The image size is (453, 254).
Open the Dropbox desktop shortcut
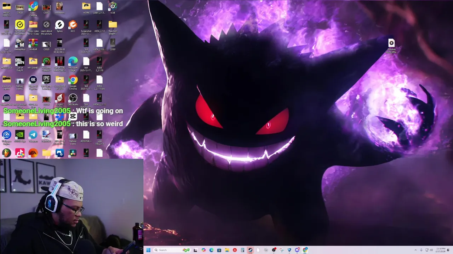point(59,116)
